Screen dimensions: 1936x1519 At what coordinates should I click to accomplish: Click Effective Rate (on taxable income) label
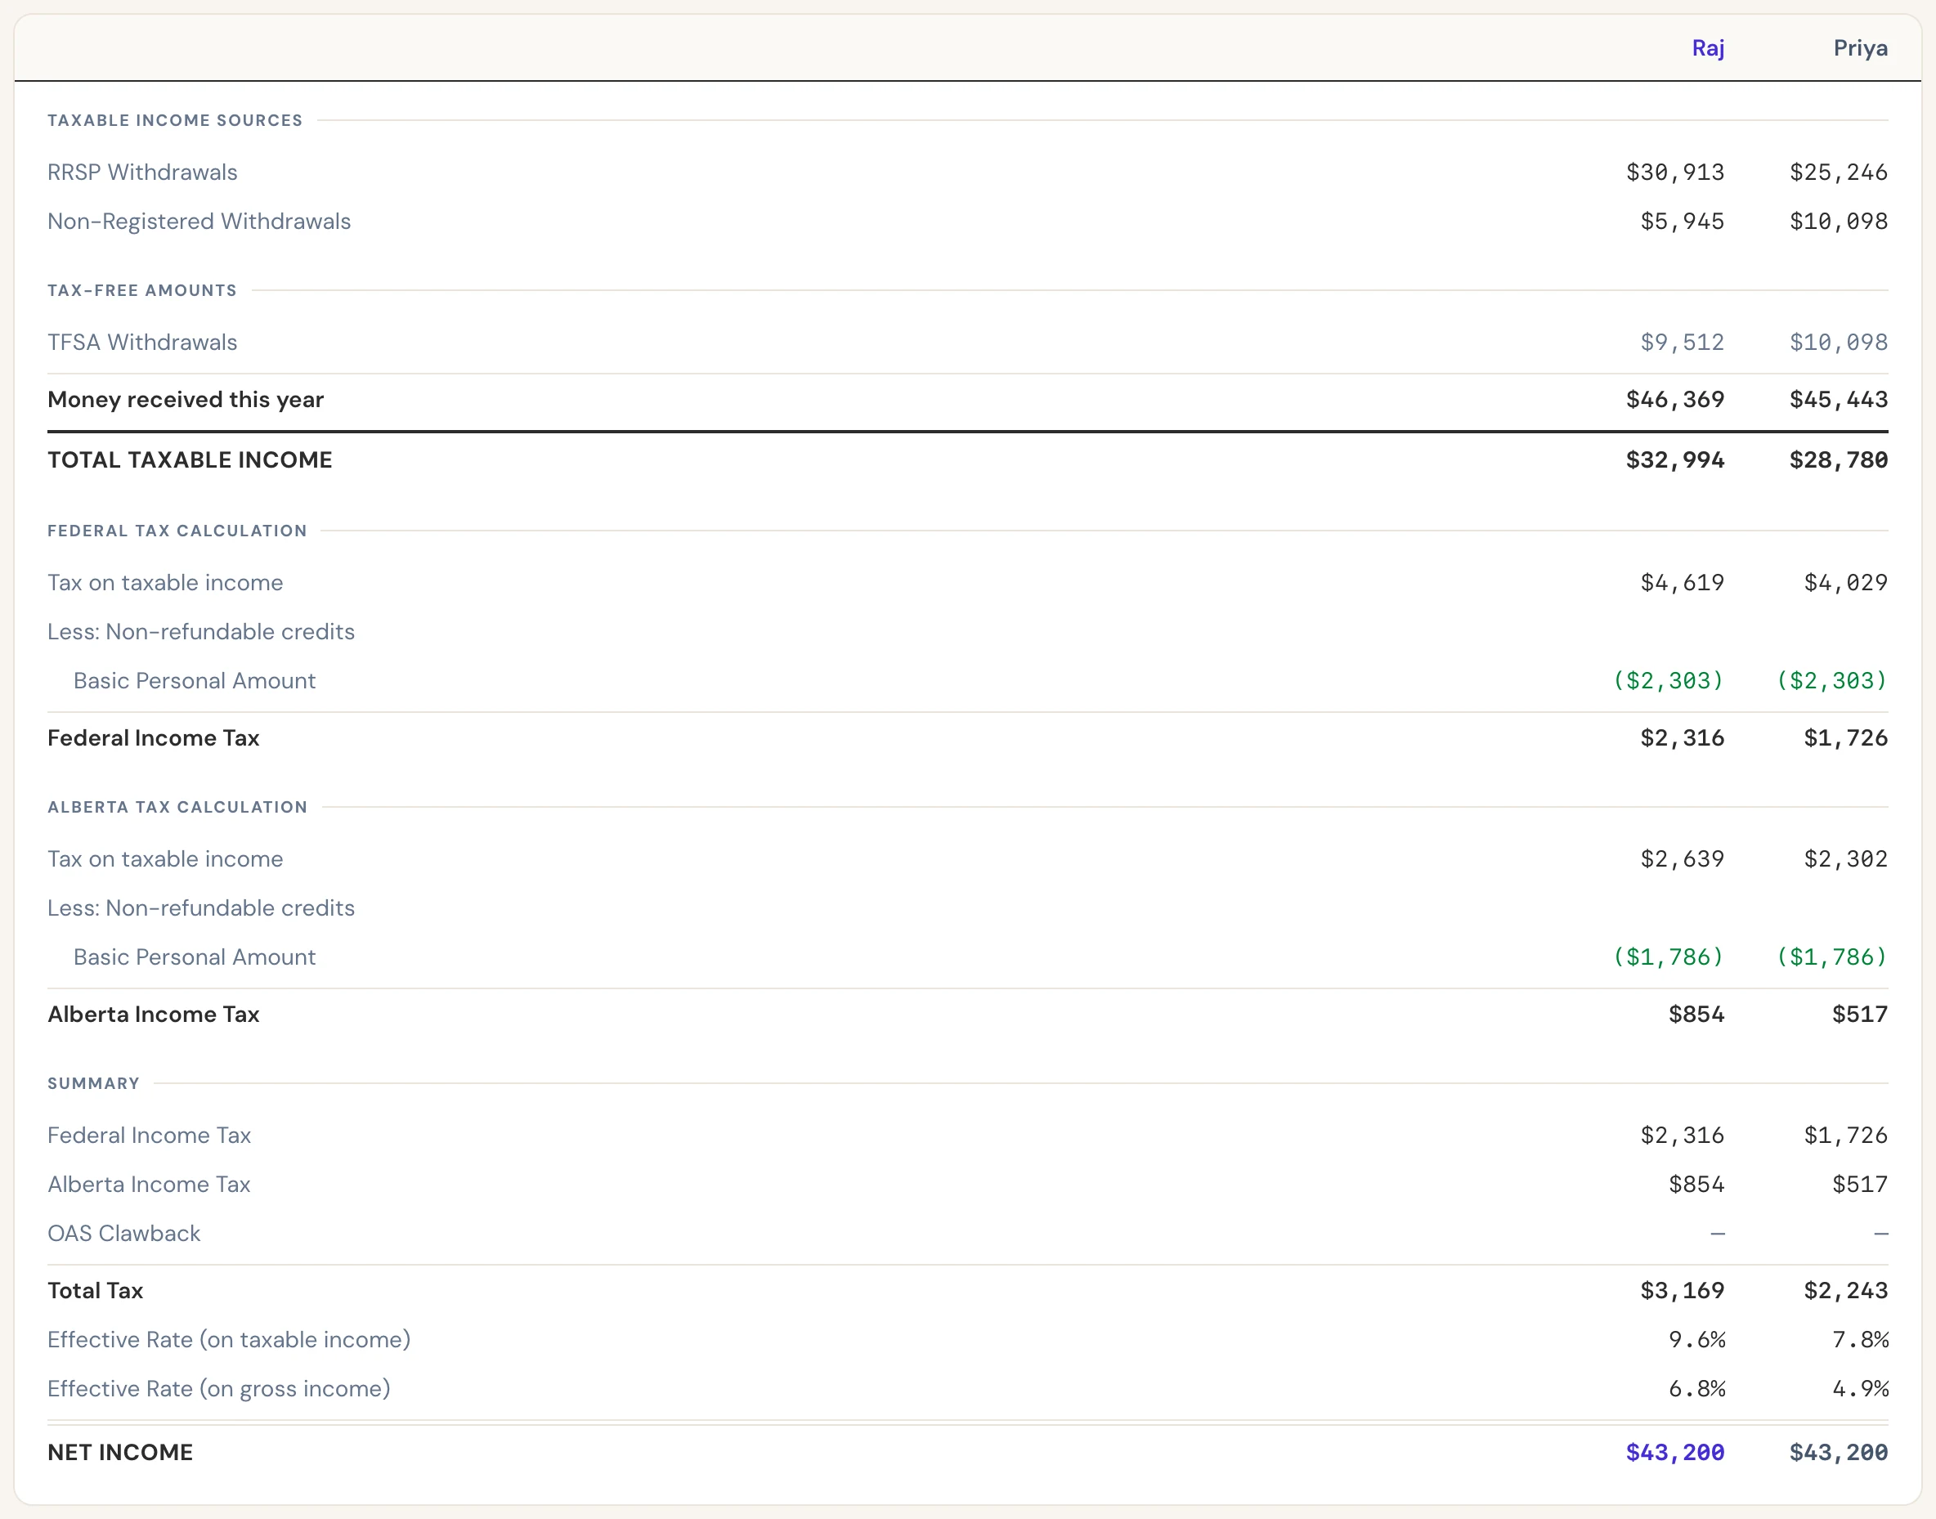point(229,1339)
